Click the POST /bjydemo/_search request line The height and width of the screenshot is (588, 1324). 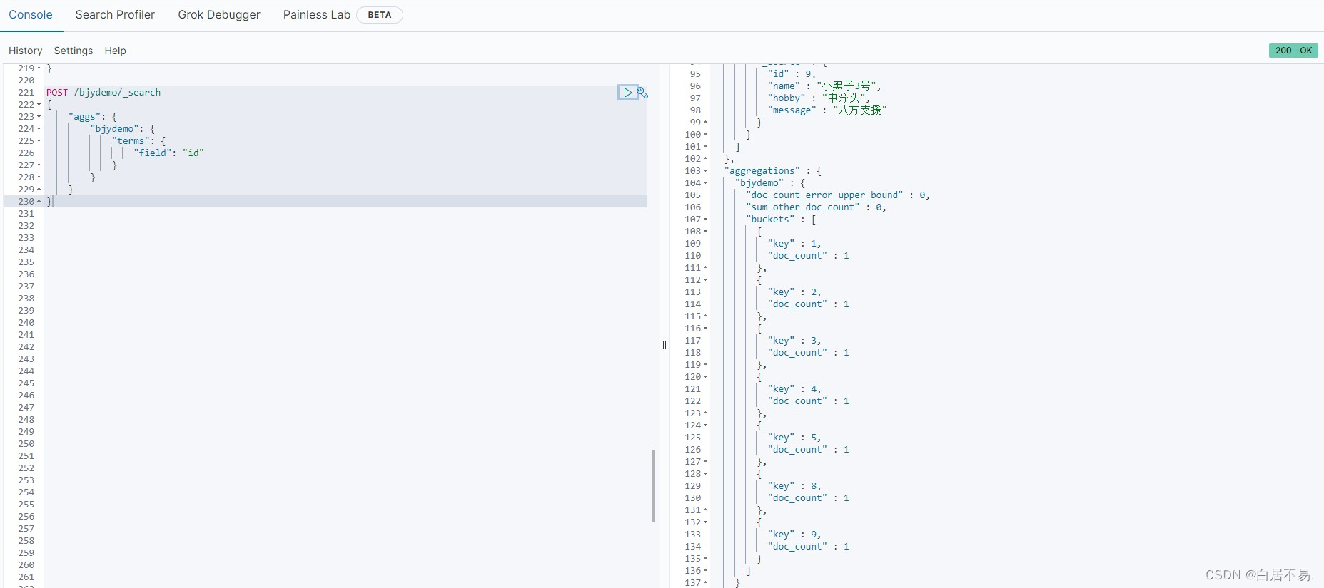pyautogui.click(x=103, y=93)
